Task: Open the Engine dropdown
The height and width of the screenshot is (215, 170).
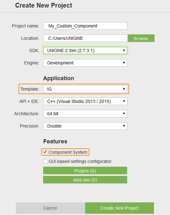Action: [85, 63]
